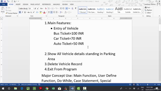
Task: Collapse the ribbon
Action: click(x=159, y=16)
